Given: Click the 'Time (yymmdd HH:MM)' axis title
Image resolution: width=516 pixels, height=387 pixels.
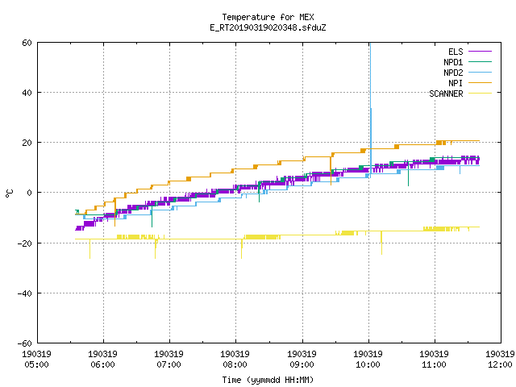Looking at the screenshot, I should (x=268, y=380).
